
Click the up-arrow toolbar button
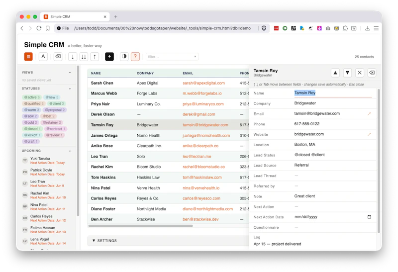click(95, 57)
